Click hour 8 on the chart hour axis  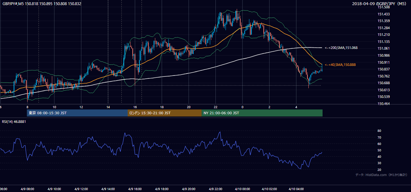[27, 107]
